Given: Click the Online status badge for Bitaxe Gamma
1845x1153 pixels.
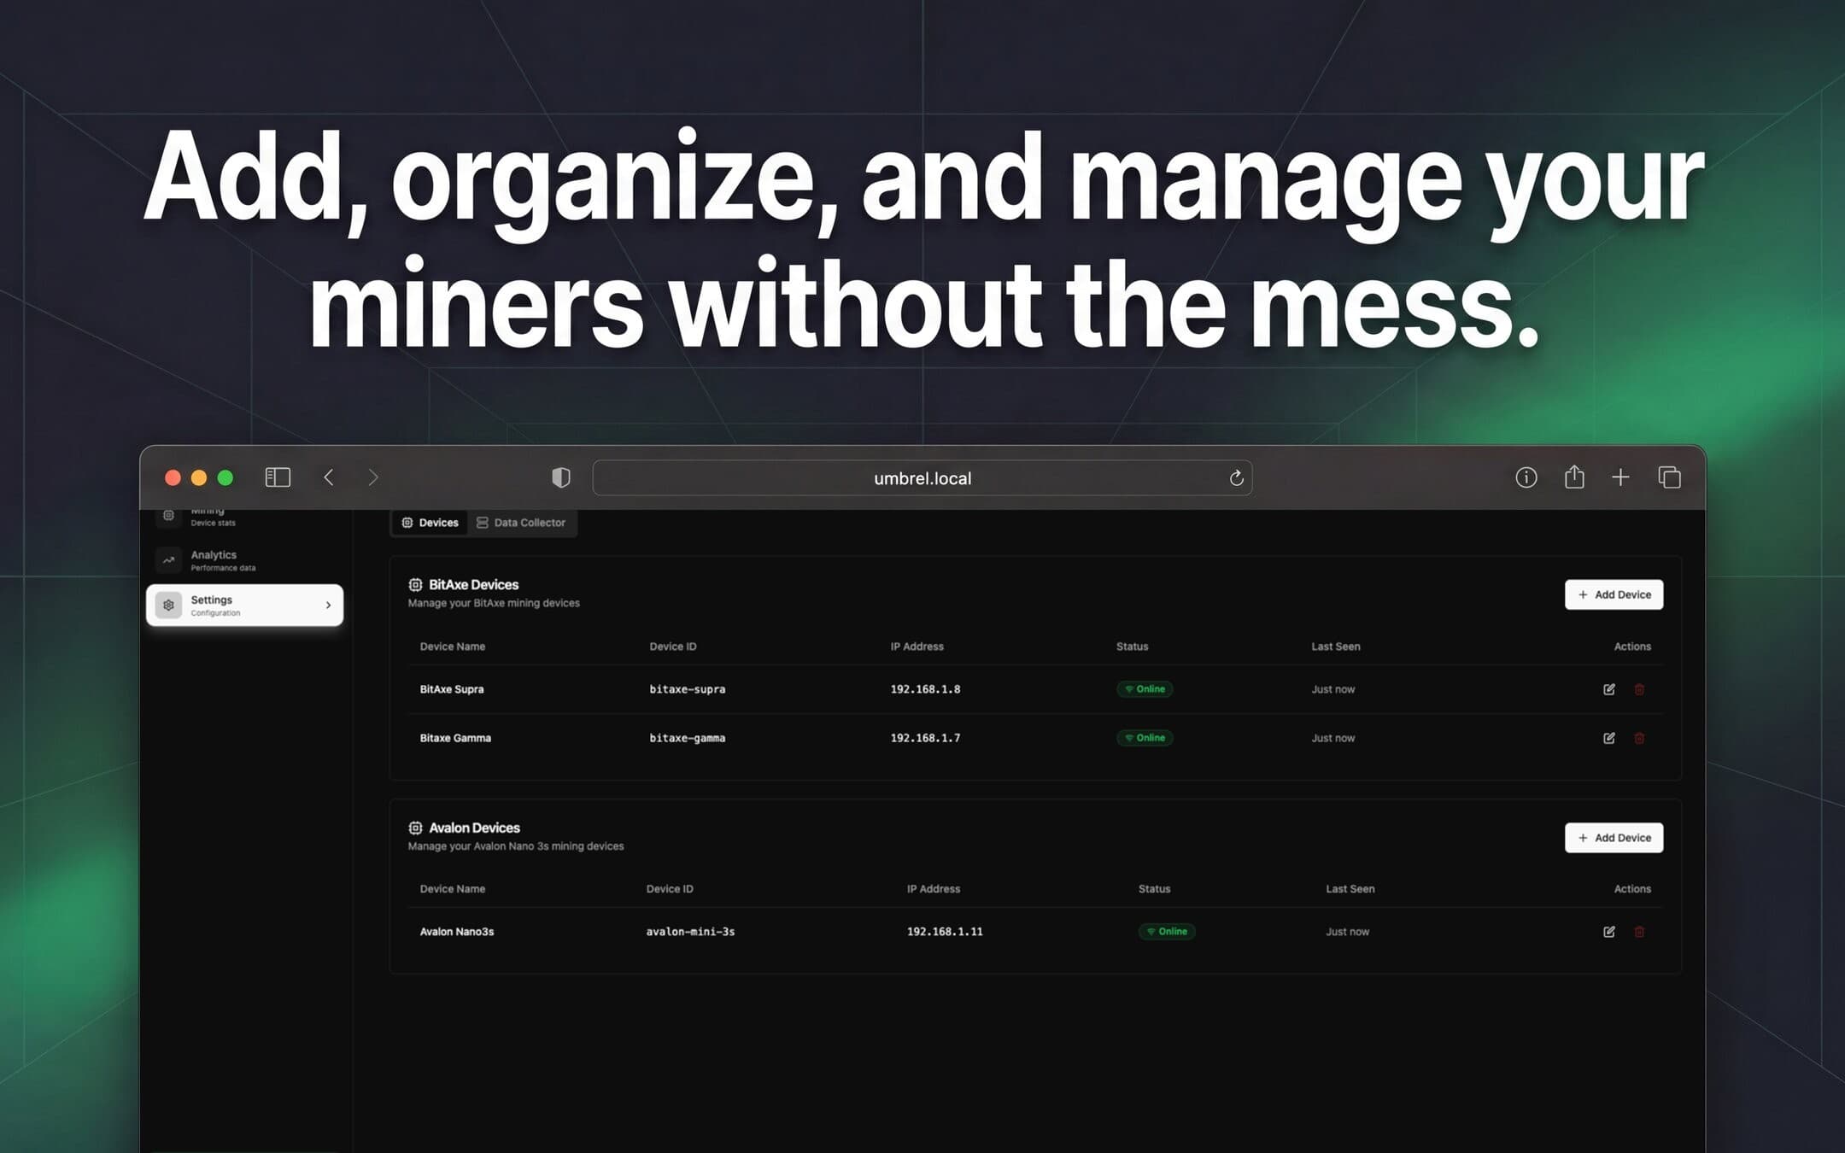Looking at the screenshot, I should click(1145, 738).
